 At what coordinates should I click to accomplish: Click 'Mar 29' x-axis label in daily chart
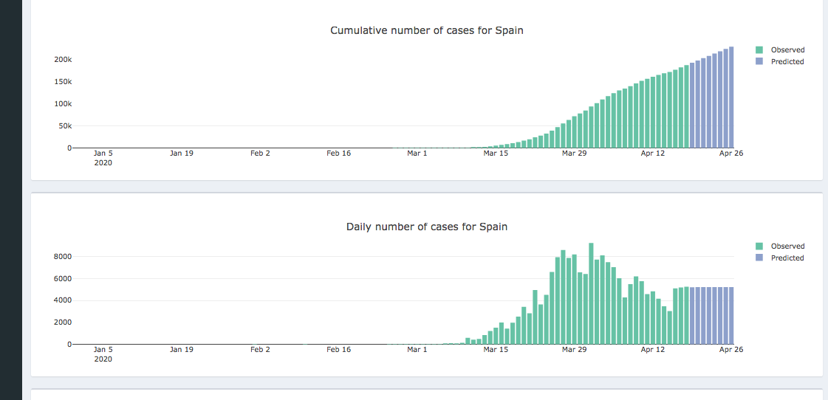coord(574,350)
